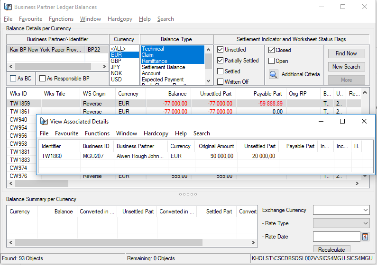Click the Additional Criteria magnifier icon
Viewport: 377px width, 265px height.
click(x=273, y=74)
